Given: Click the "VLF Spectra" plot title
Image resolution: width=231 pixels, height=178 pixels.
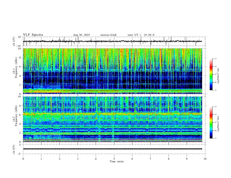Looking at the screenshot, I should tap(33, 35).
